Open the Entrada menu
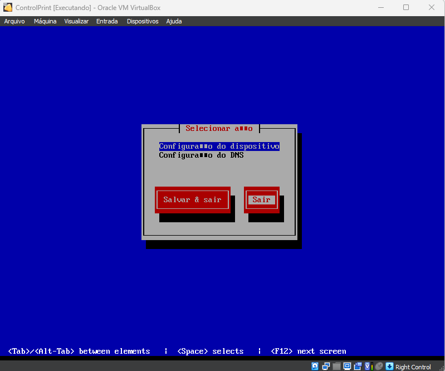This screenshot has width=445, height=371. 107,21
